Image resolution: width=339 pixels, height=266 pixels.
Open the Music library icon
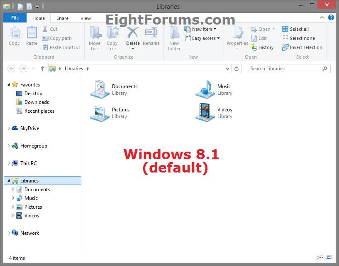205,89
